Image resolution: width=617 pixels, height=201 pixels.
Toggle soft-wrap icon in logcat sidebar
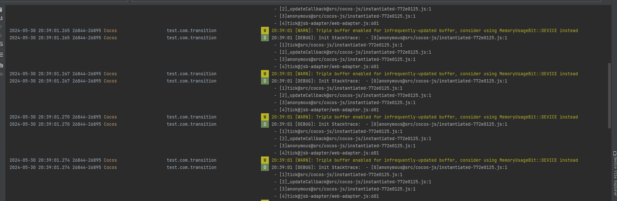coord(1,44)
